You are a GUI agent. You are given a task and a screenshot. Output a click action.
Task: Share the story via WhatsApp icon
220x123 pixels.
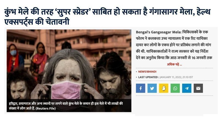(175, 88)
